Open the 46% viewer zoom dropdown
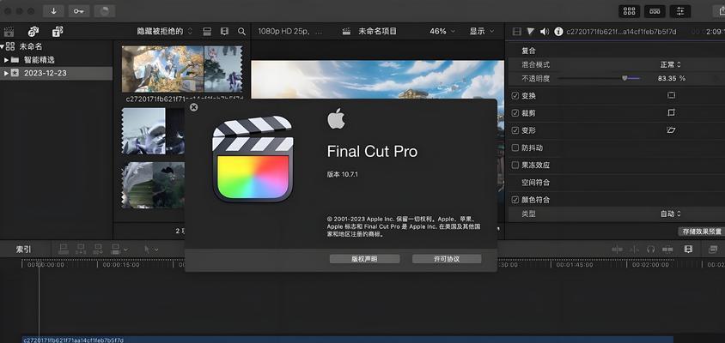This screenshot has width=725, height=343. point(442,32)
